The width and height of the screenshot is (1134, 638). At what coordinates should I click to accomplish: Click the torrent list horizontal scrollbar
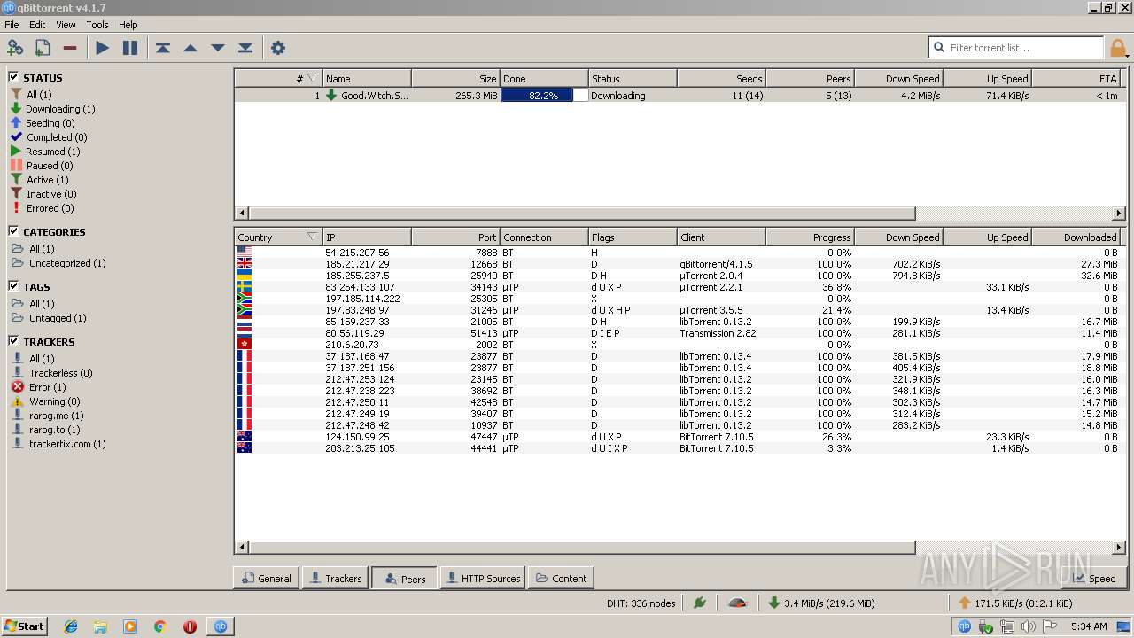(x=581, y=213)
